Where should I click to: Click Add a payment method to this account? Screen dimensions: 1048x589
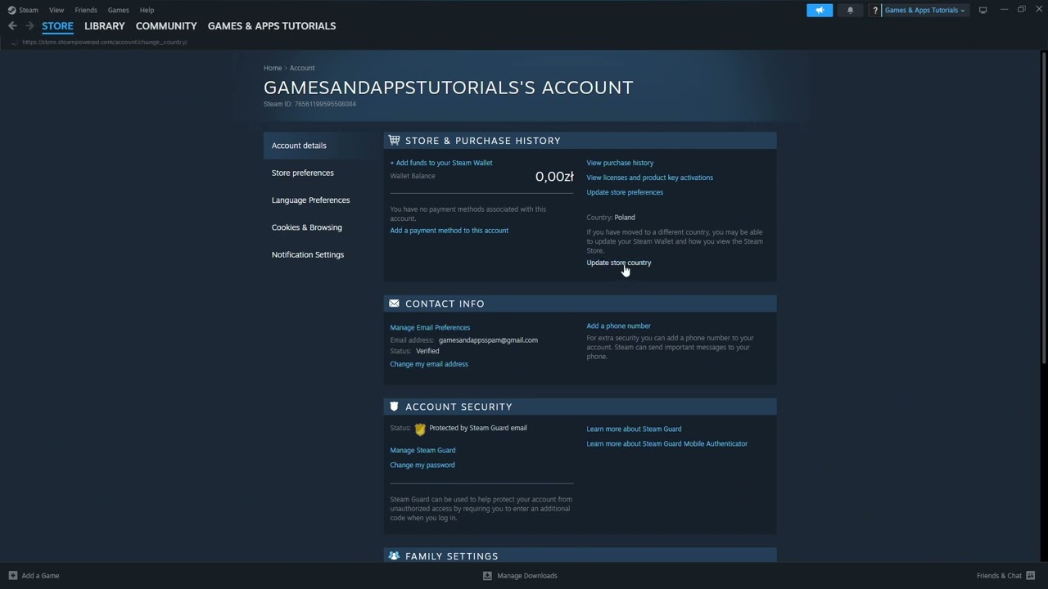click(449, 231)
